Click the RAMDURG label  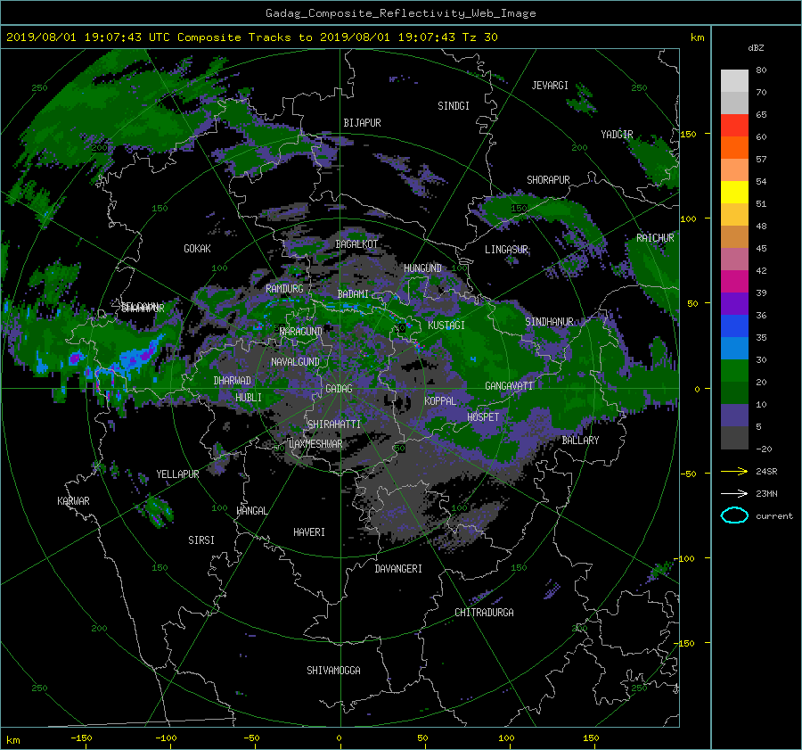coord(284,289)
